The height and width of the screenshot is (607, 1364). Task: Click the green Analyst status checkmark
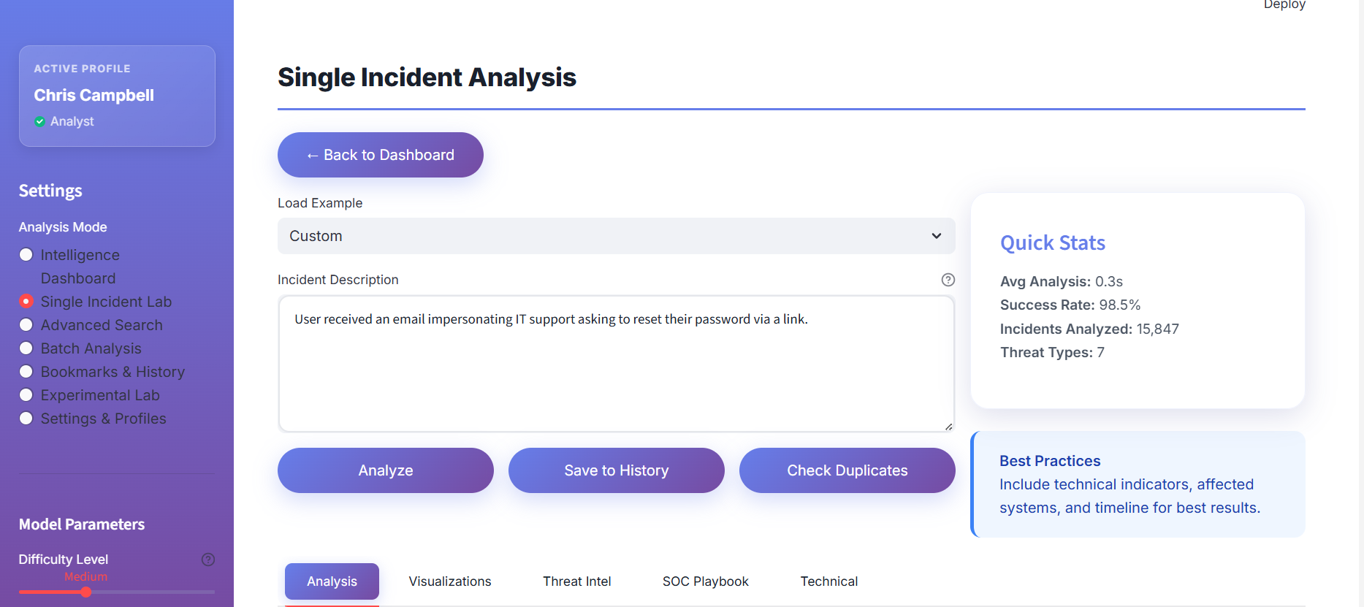[x=40, y=121]
